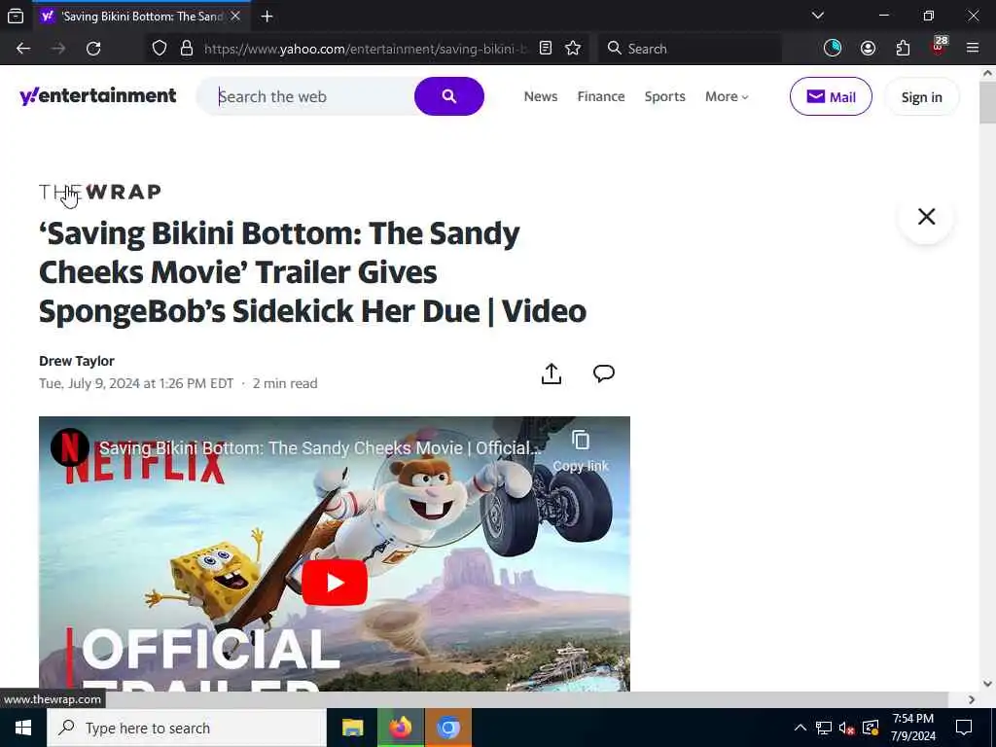Image resolution: width=996 pixels, height=747 pixels.
Task: Play the YouTube trailer video
Action: point(335,583)
